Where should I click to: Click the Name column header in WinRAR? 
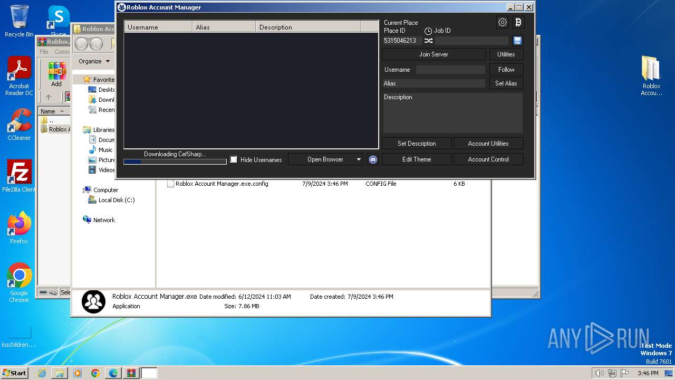pos(54,111)
